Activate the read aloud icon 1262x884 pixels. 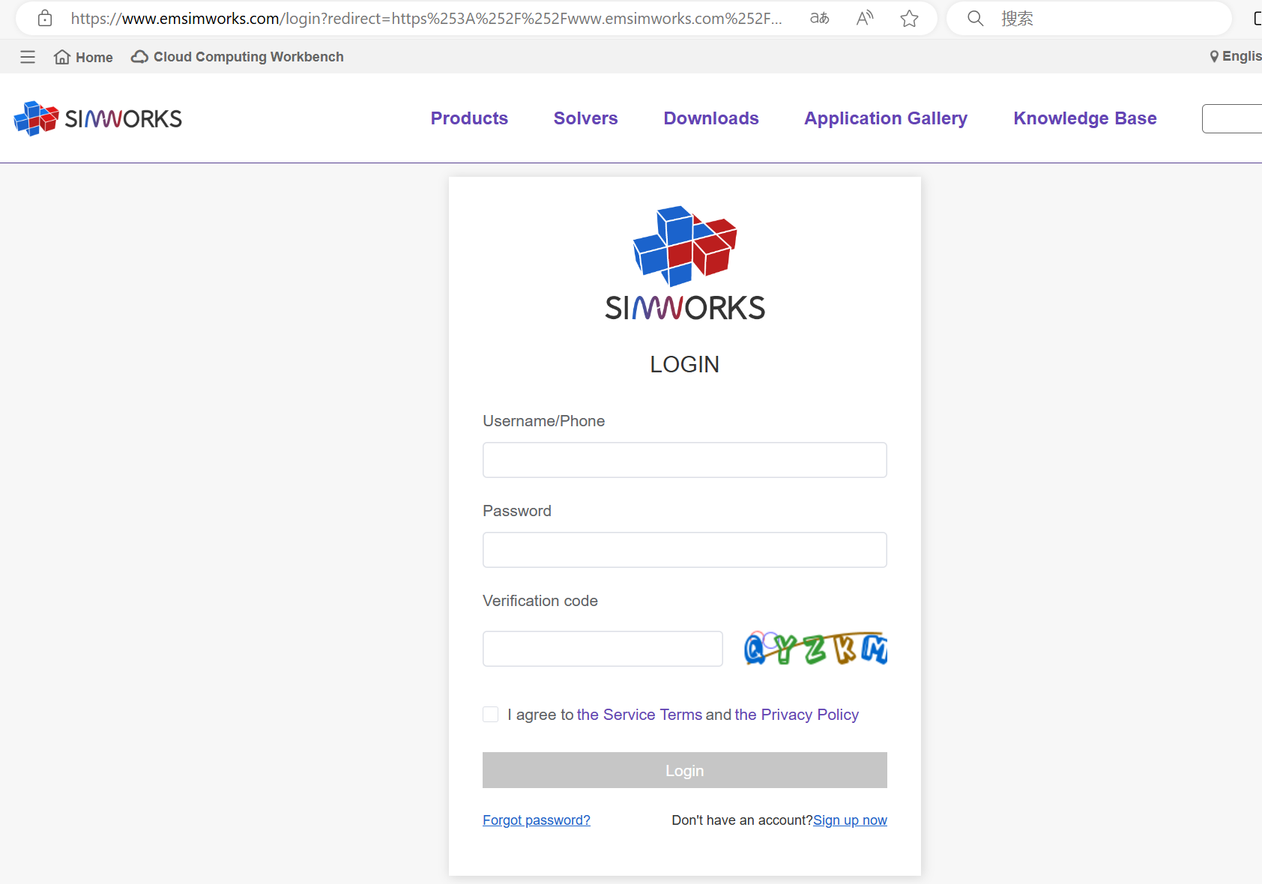pyautogui.click(x=865, y=18)
